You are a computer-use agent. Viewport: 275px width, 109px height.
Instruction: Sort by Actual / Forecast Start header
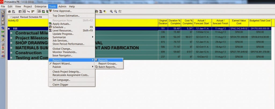click(x=202, y=23)
